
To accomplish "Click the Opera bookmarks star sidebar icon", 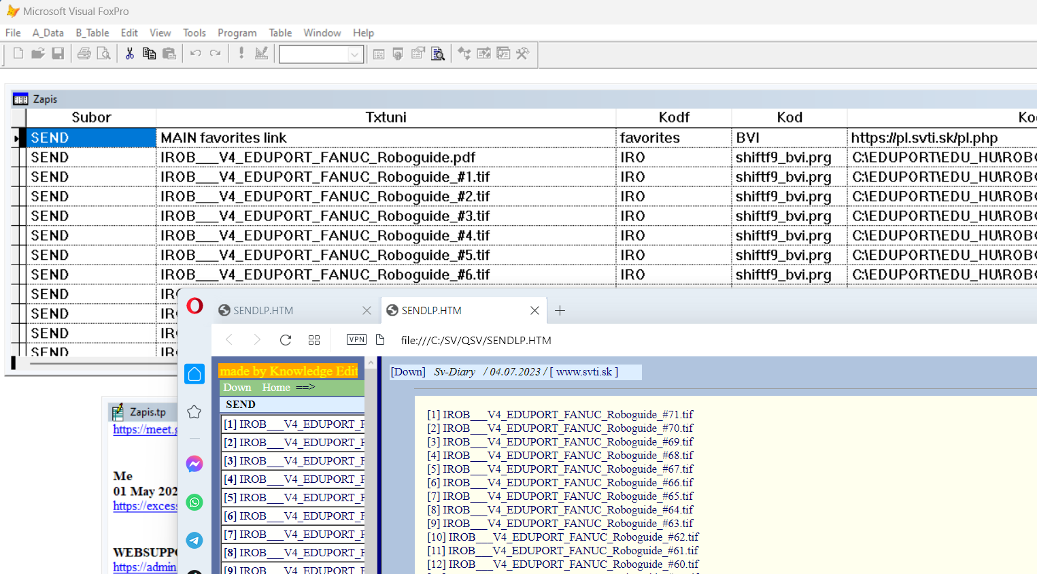I will pyautogui.click(x=194, y=412).
